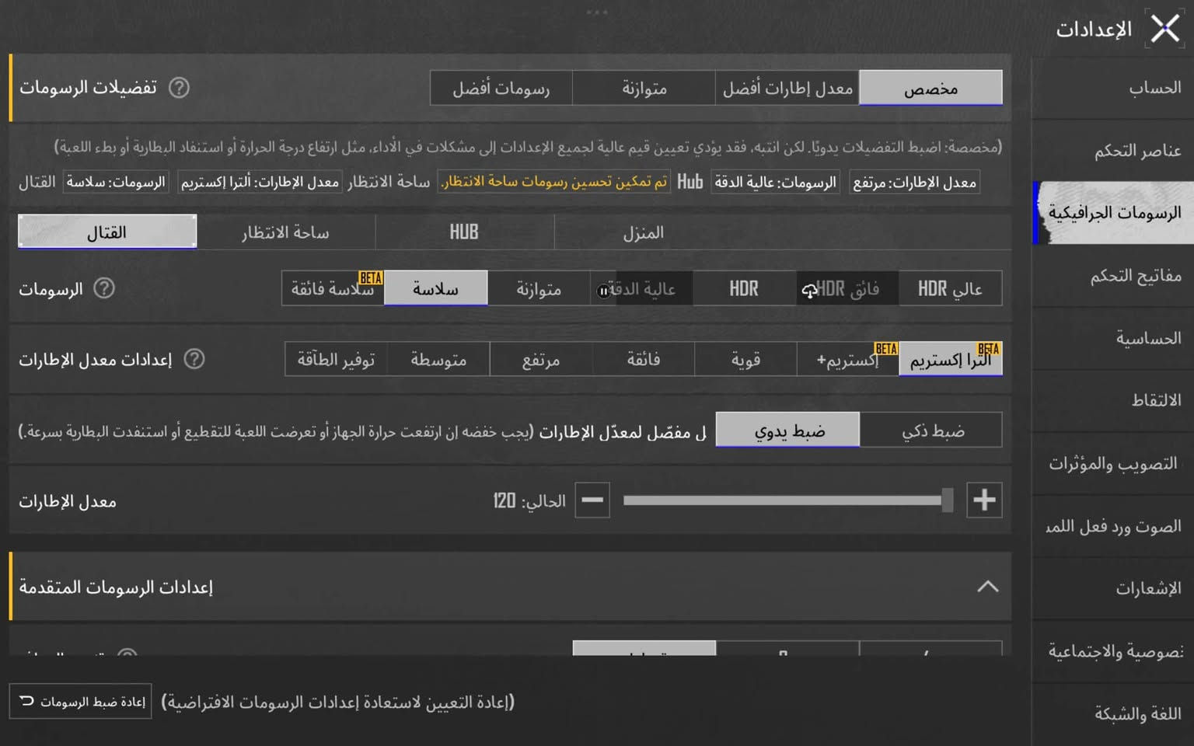The height and width of the screenshot is (746, 1194).
Task: Select مخصص graphics preference
Action: pos(930,88)
